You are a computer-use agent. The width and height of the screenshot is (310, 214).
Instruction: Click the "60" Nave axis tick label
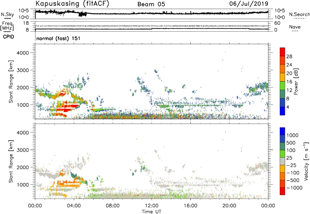277,23
